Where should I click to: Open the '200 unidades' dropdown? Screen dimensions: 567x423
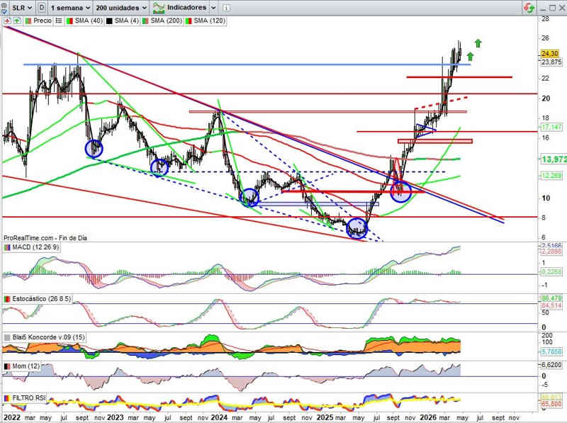pos(121,7)
